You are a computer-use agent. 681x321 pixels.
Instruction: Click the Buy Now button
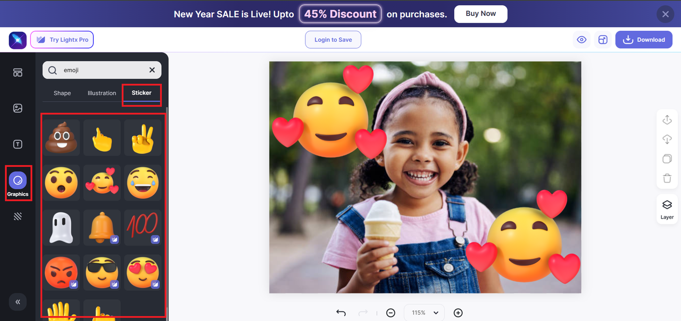coord(480,14)
